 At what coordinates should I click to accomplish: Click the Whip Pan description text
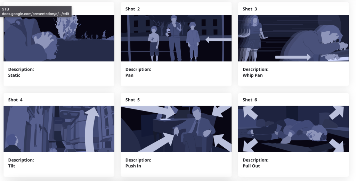[x=252, y=75]
